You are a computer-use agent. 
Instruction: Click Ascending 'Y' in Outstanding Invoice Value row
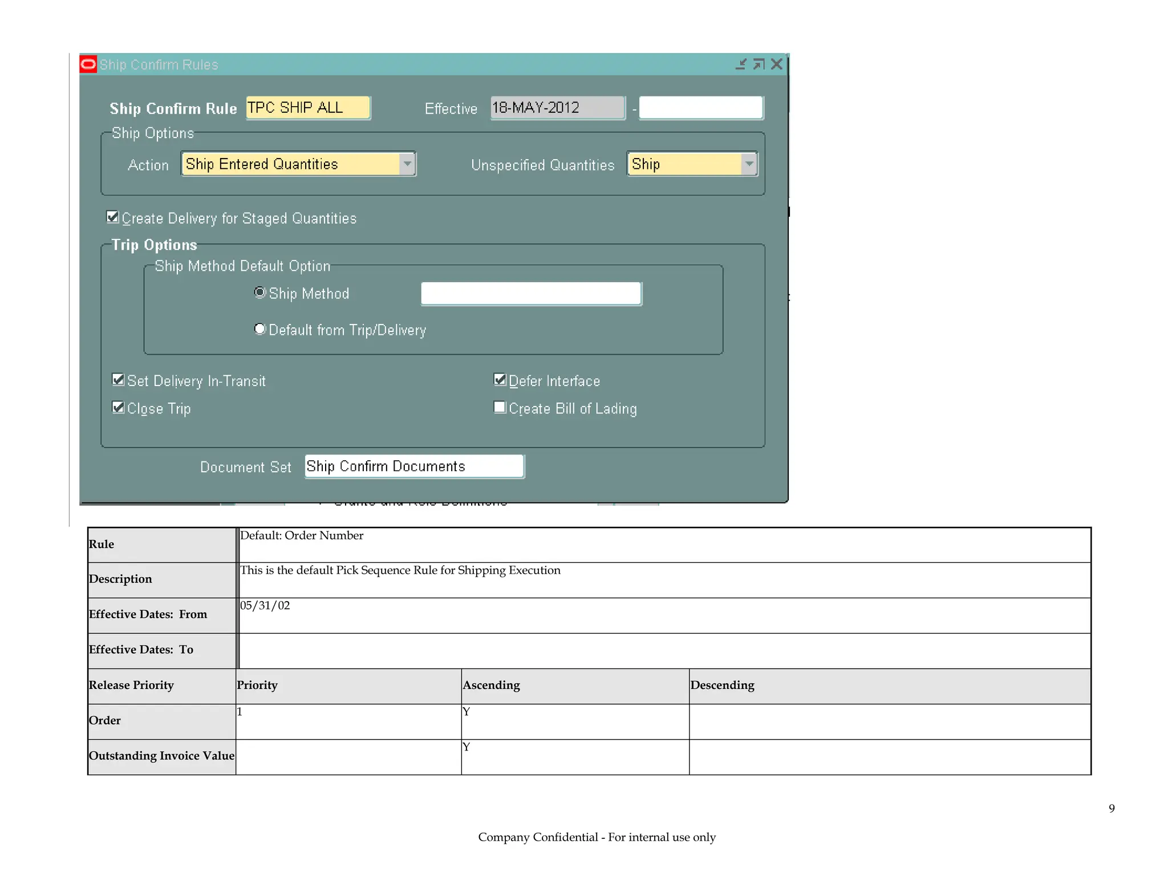466,747
